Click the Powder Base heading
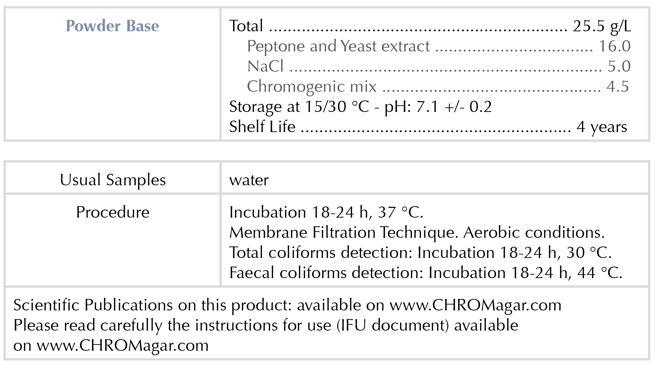 (x=112, y=26)
